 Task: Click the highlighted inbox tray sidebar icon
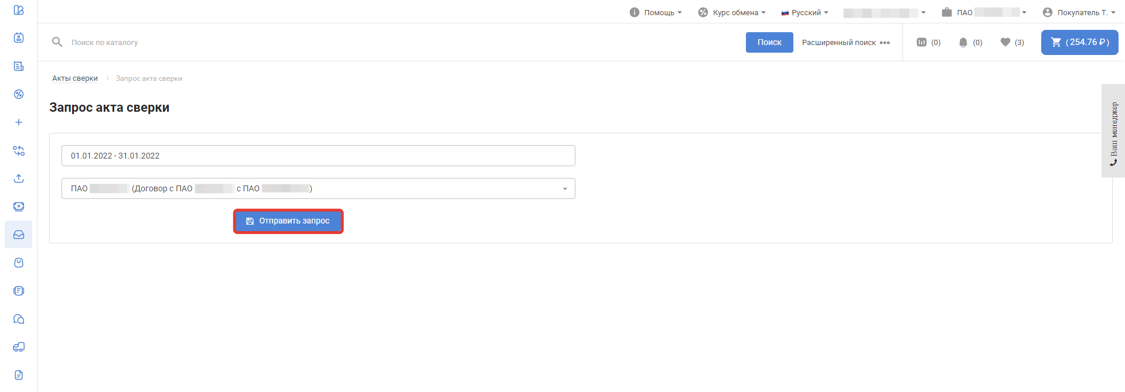tap(19, 235)
